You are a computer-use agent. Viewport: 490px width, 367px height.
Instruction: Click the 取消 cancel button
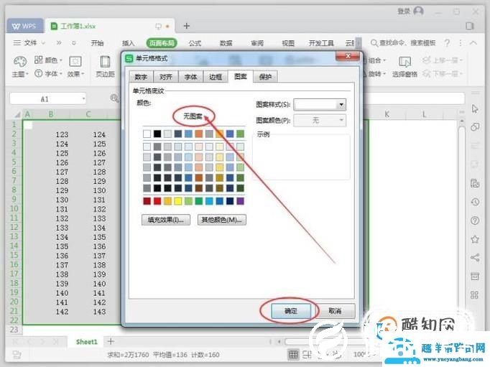[x=335, y=311]
